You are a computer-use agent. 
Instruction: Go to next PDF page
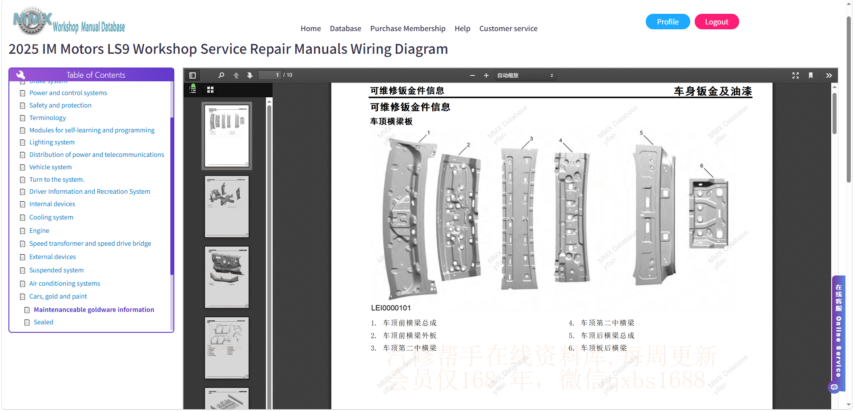click(250, 76)
